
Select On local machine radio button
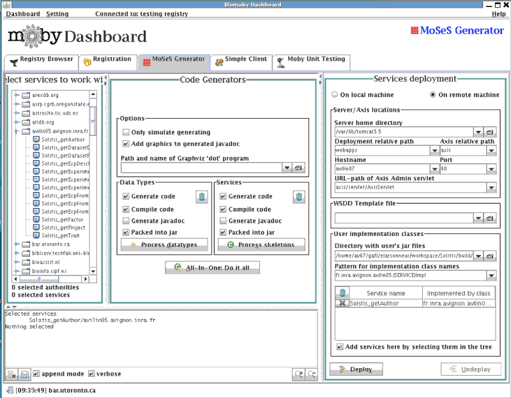[335, 95]
